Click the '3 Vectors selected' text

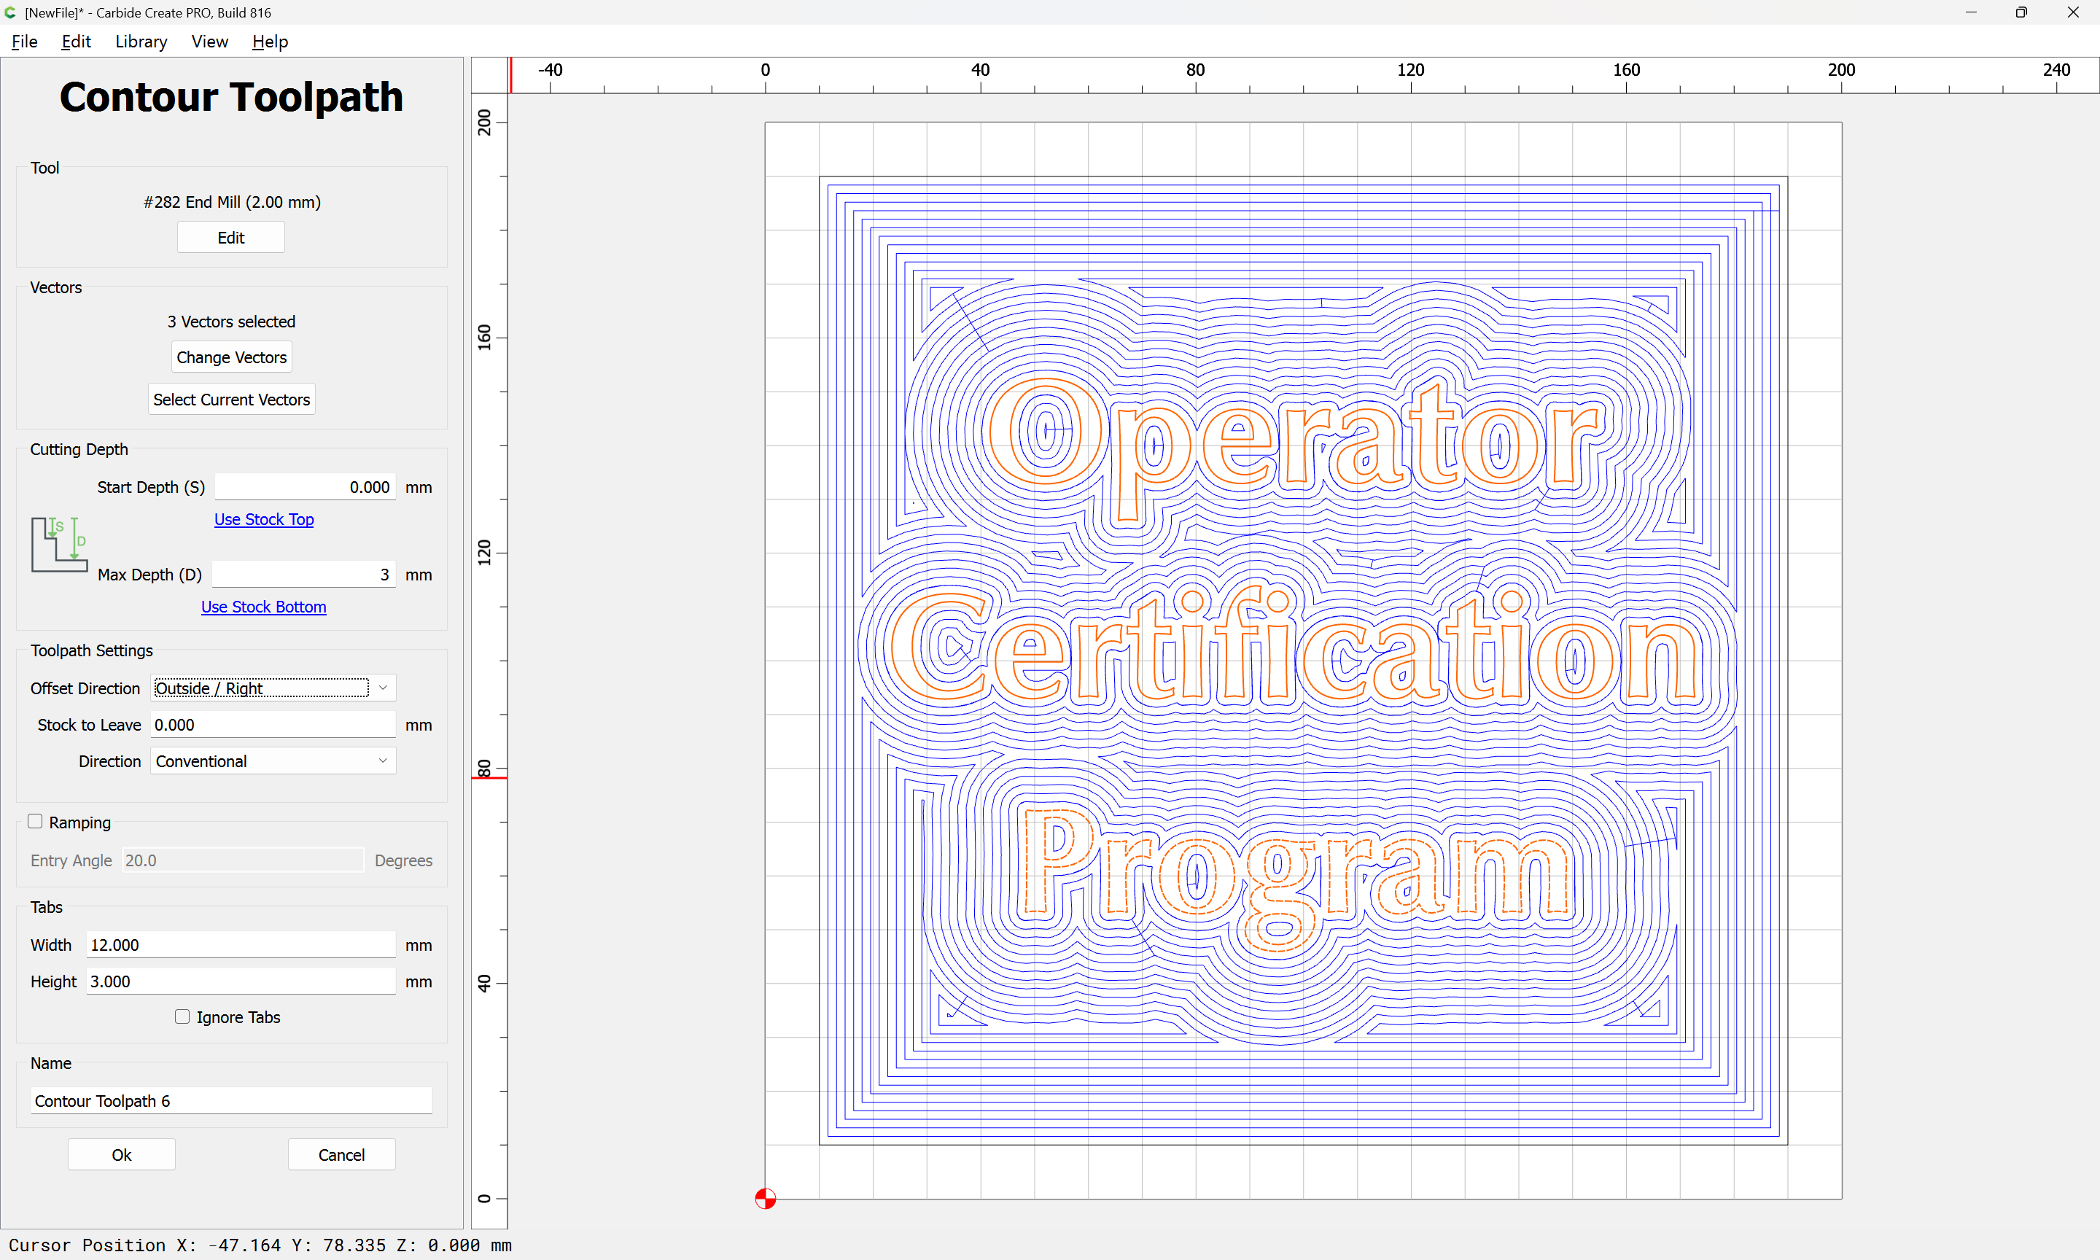click(x=231, y=322)
